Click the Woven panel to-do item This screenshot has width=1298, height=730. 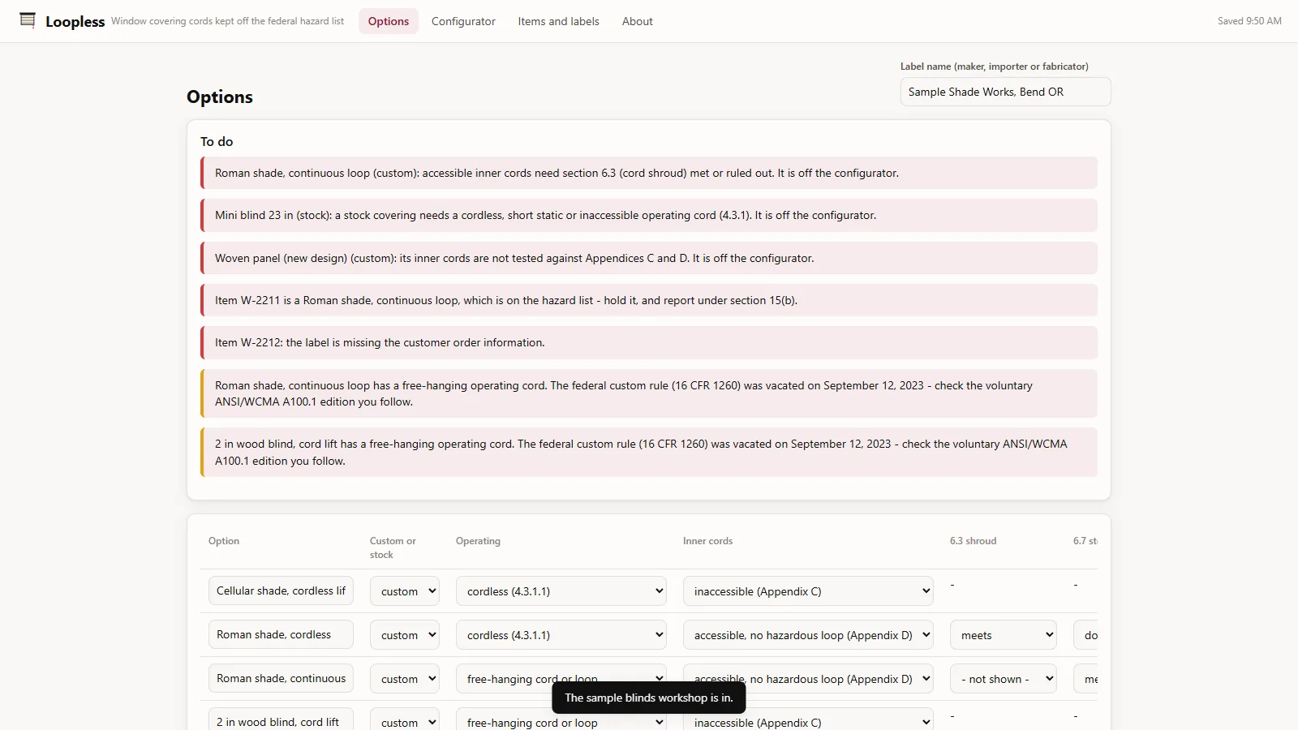tap(649, 258)
